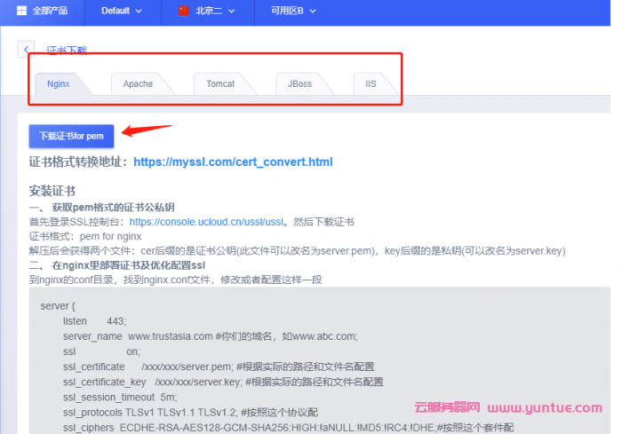Click the server_name line in the code block
Screen dimensions: 622x434
(210, 336)
